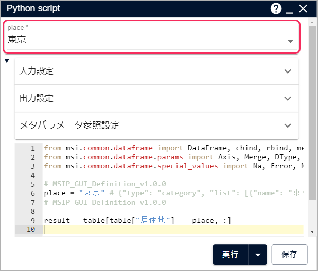Click the vertical scrollbar up arrow

coord(312,22)
